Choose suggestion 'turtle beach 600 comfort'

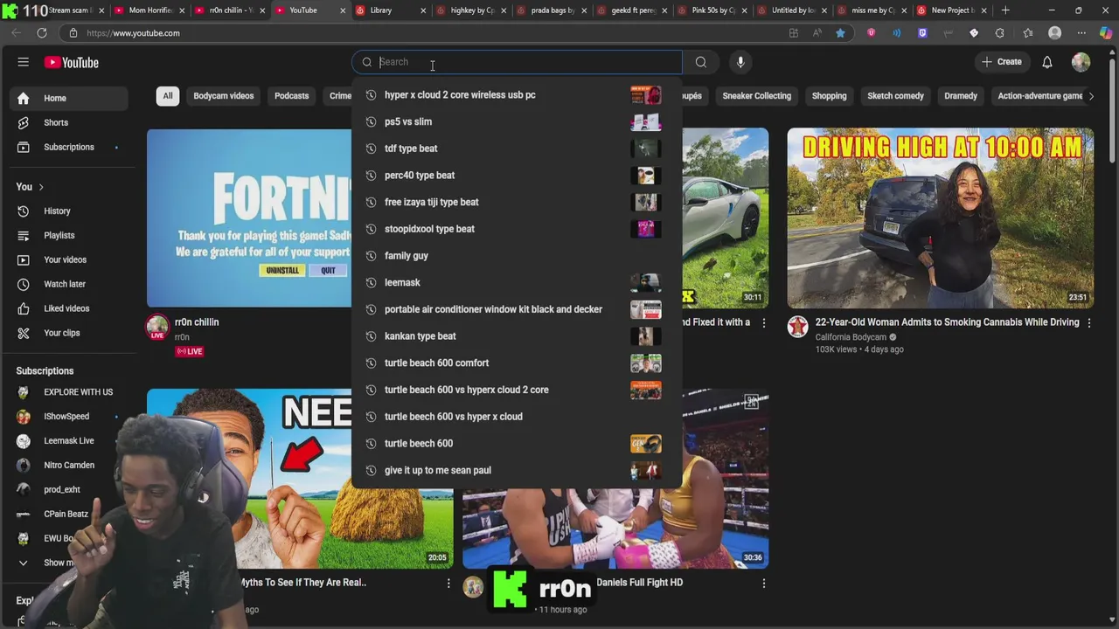tap(517, 363)
